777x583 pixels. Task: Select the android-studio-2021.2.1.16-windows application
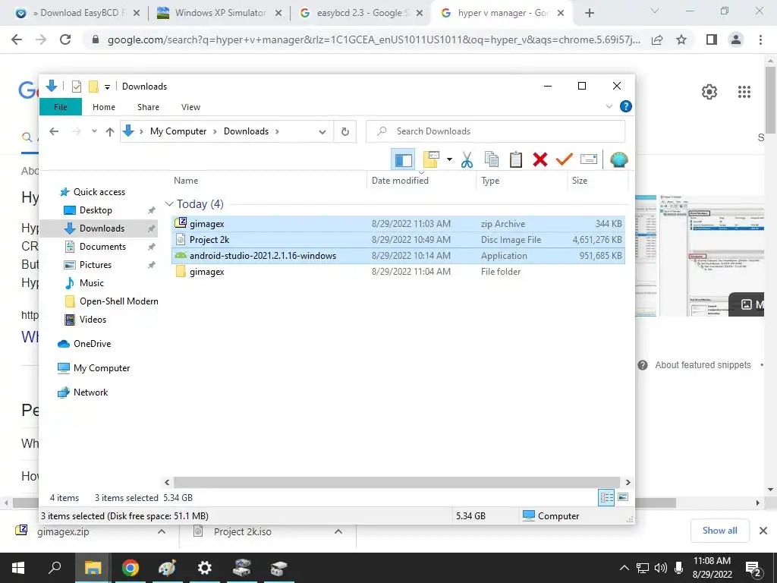pos(398,256)
